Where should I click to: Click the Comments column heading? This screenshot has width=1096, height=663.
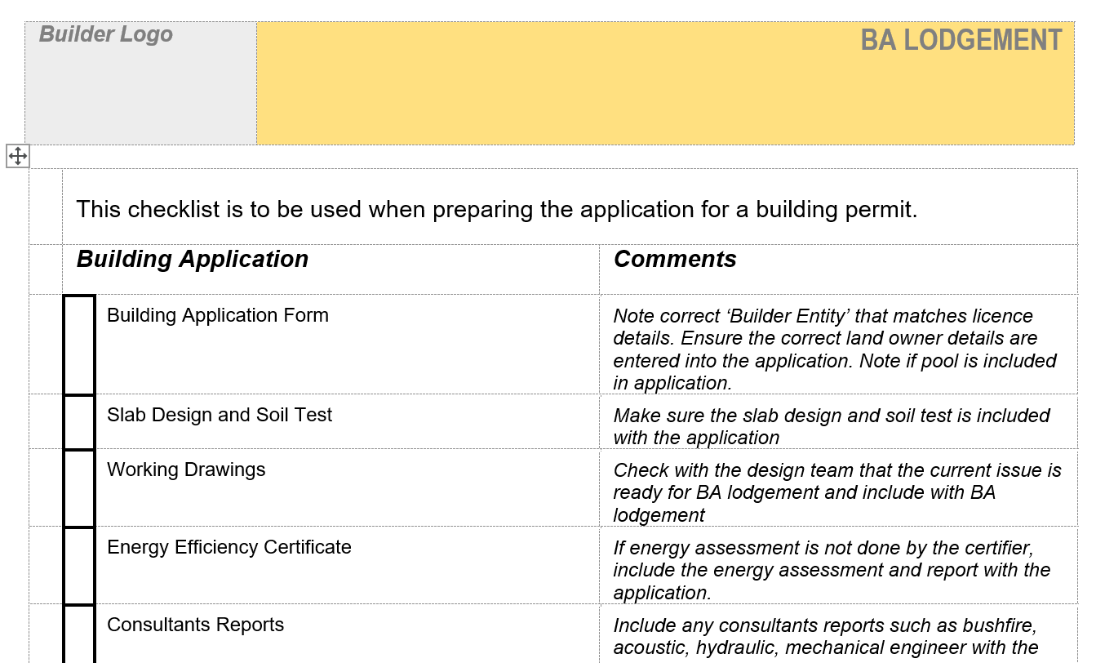click(675, 260)
